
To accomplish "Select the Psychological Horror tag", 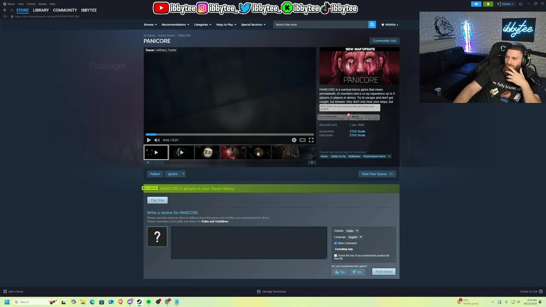I will pos(374,156).
